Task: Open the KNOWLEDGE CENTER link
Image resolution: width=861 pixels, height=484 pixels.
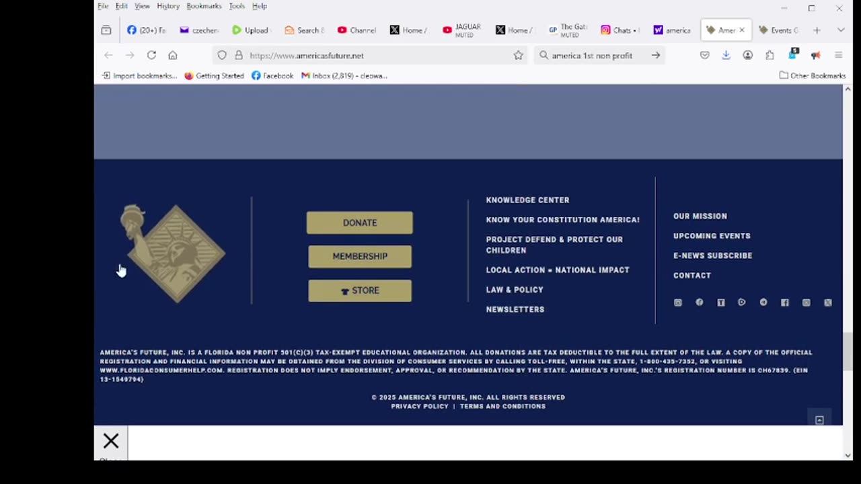Action: (x=527, y=200)
